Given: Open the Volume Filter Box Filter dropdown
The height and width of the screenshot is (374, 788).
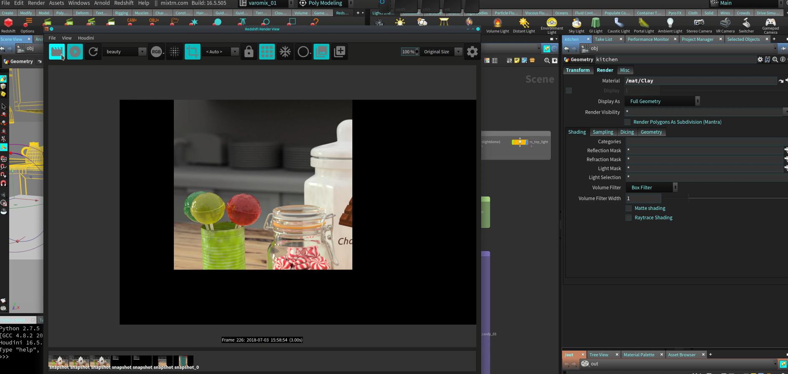Looking at the screenshot, I should (x=653, y=187).
